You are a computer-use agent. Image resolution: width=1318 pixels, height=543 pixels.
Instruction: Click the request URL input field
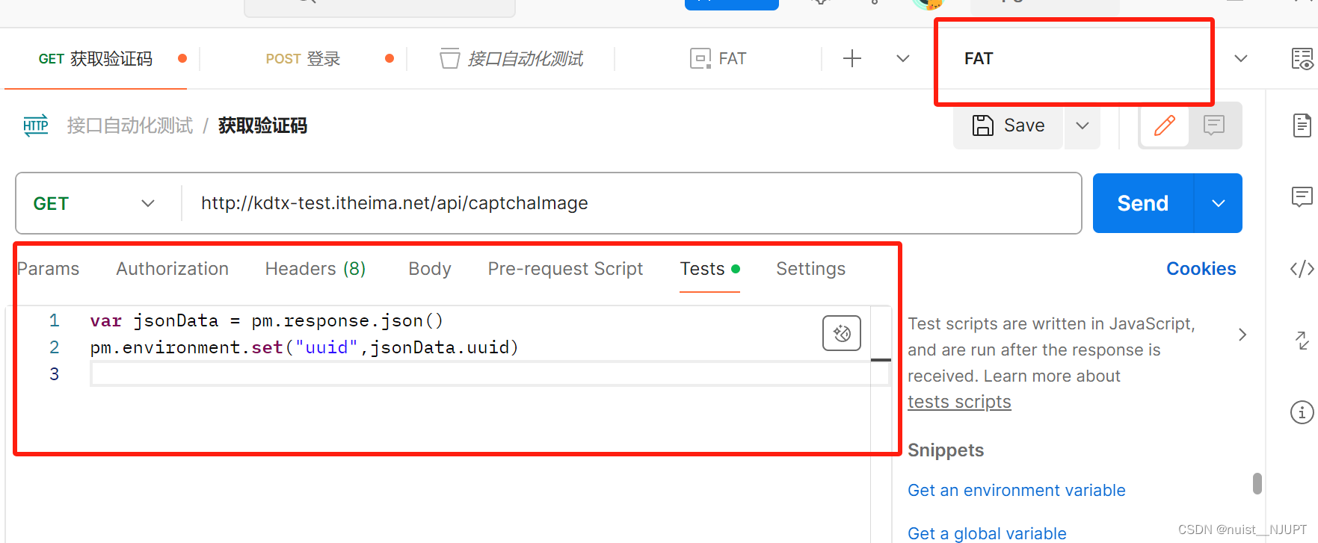pos(628,203)
